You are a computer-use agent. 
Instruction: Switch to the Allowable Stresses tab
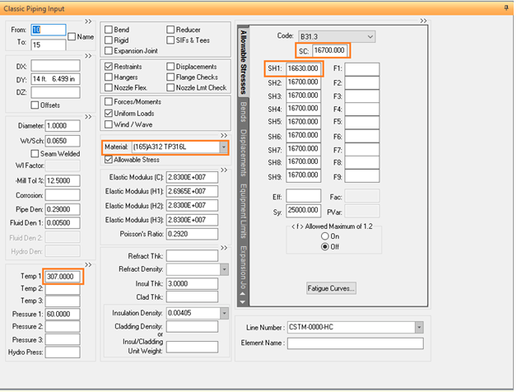[x=244, y=62]
